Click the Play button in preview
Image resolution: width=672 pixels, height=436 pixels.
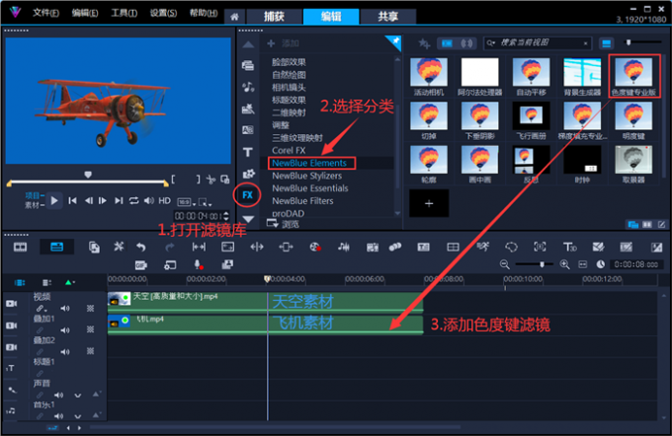55,200
